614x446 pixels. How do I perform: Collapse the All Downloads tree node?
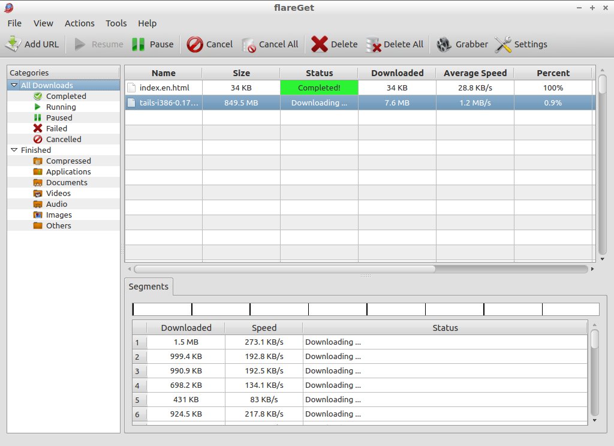pyautogui.click(x=14, y=85)
